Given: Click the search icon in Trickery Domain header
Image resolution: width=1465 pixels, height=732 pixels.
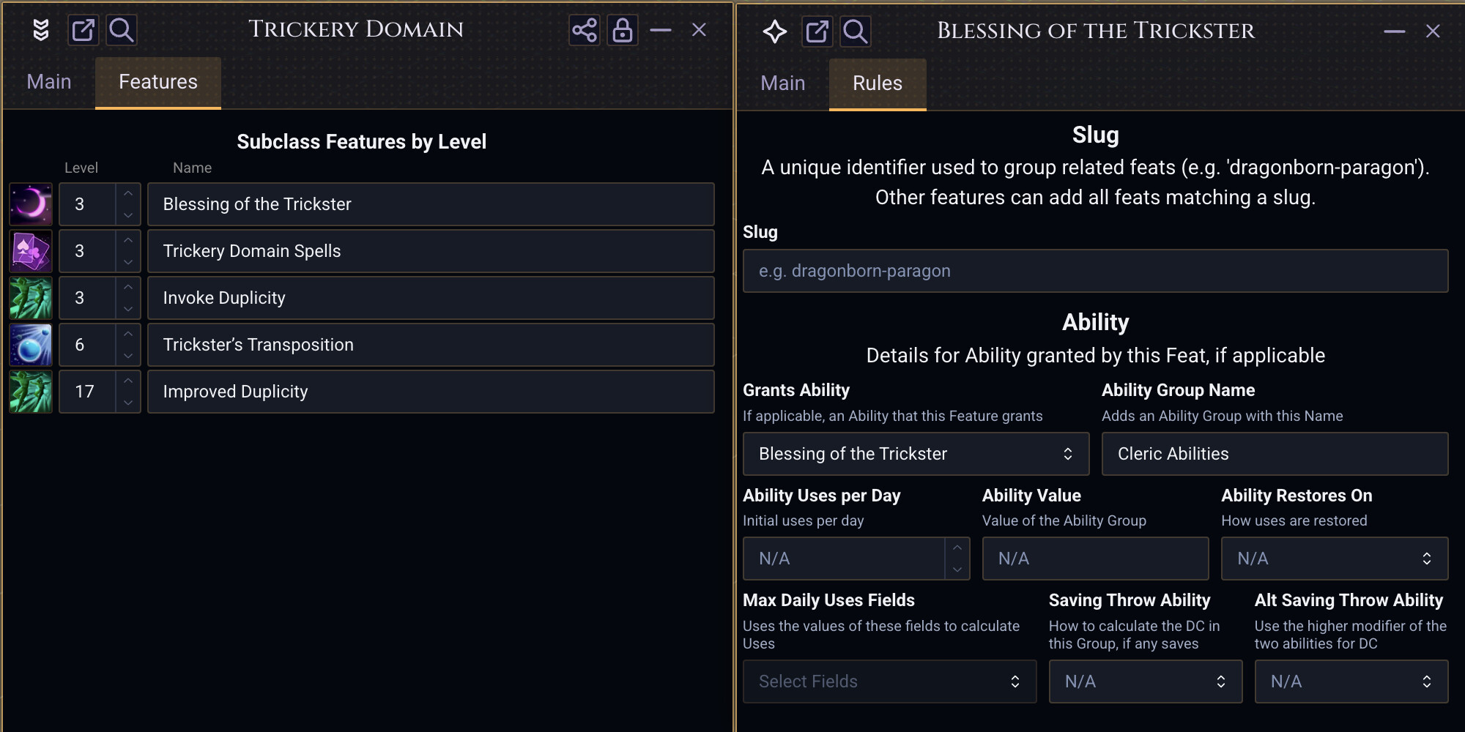Looking at the screenshot, I should tap(122, 30).
